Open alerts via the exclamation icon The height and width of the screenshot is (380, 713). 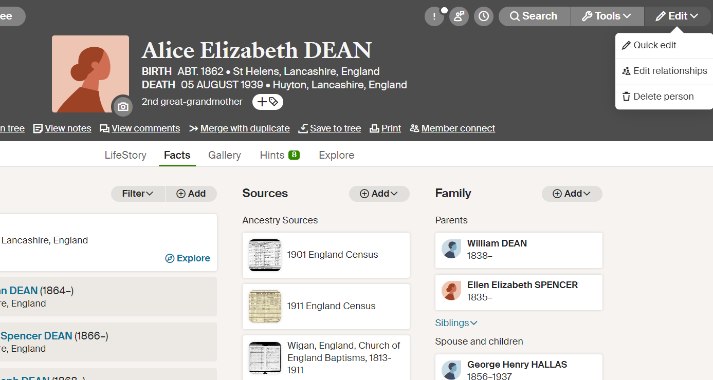coord(434,16)
